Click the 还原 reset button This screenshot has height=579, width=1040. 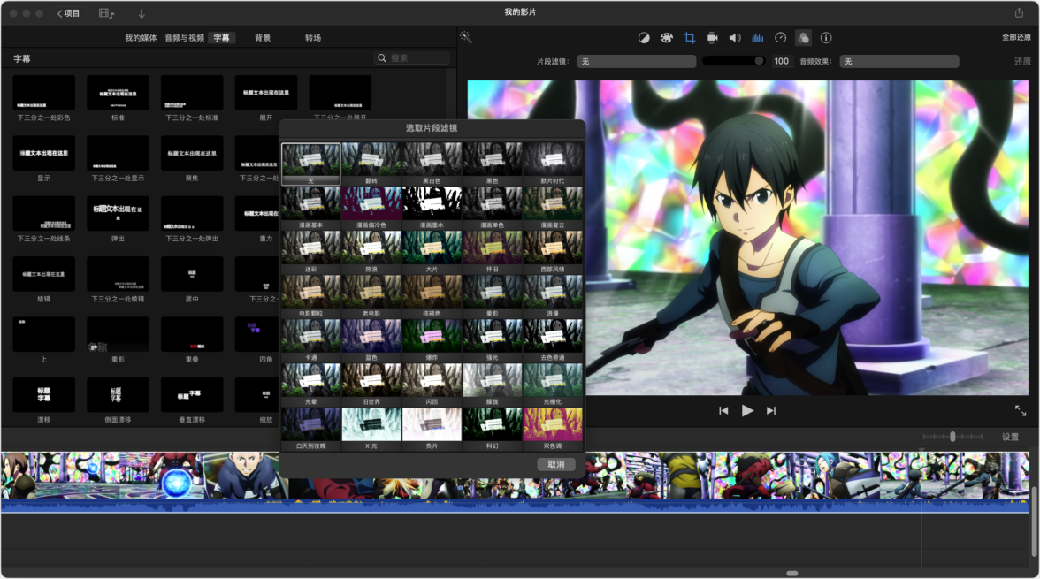click(x=1022, y=61)
